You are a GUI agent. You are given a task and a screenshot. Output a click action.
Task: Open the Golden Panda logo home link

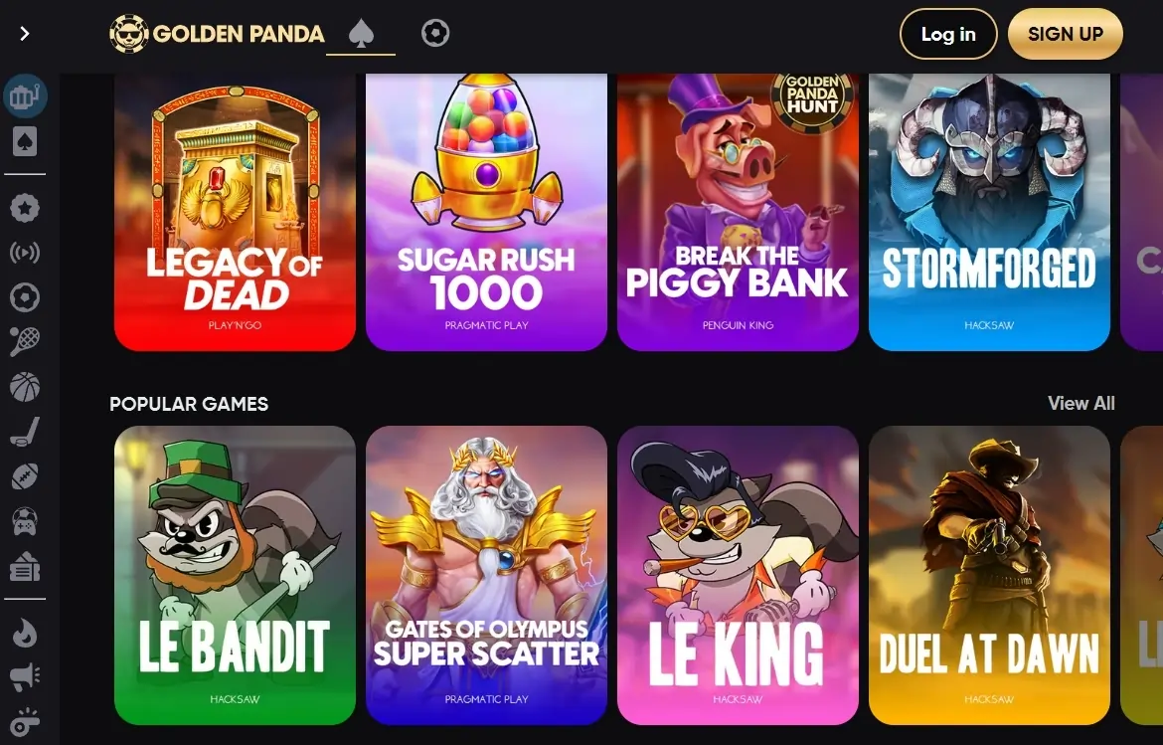(x=218, y=34)
